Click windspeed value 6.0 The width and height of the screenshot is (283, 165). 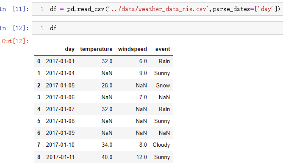click(143, 61)
